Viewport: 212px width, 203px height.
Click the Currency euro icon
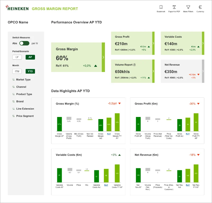pos(200,7)
